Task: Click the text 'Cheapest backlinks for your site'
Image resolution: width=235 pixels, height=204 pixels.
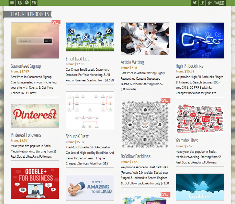Action: [x=196, y=93]
